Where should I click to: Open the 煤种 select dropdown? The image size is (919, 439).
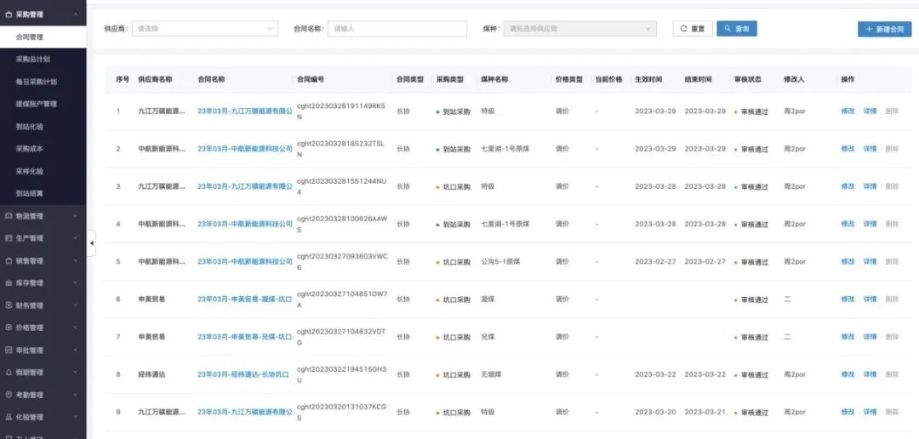coord(579,29)
